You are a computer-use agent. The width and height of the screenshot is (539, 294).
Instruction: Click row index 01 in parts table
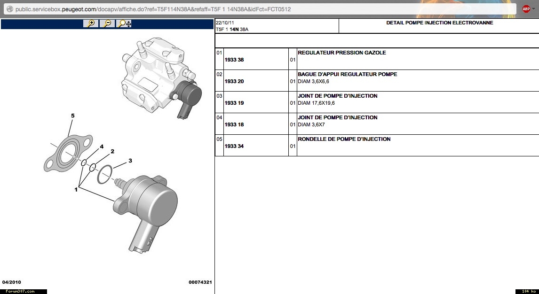(219, 53)
